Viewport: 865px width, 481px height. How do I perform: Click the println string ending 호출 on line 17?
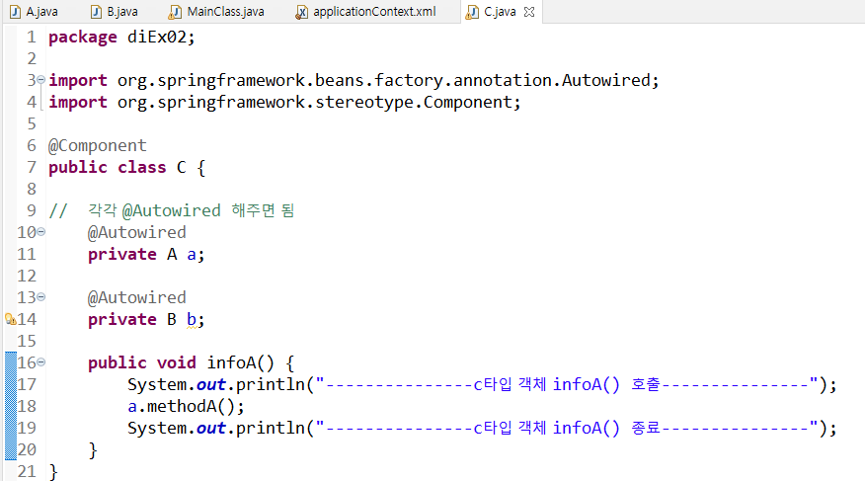point(567,384)
